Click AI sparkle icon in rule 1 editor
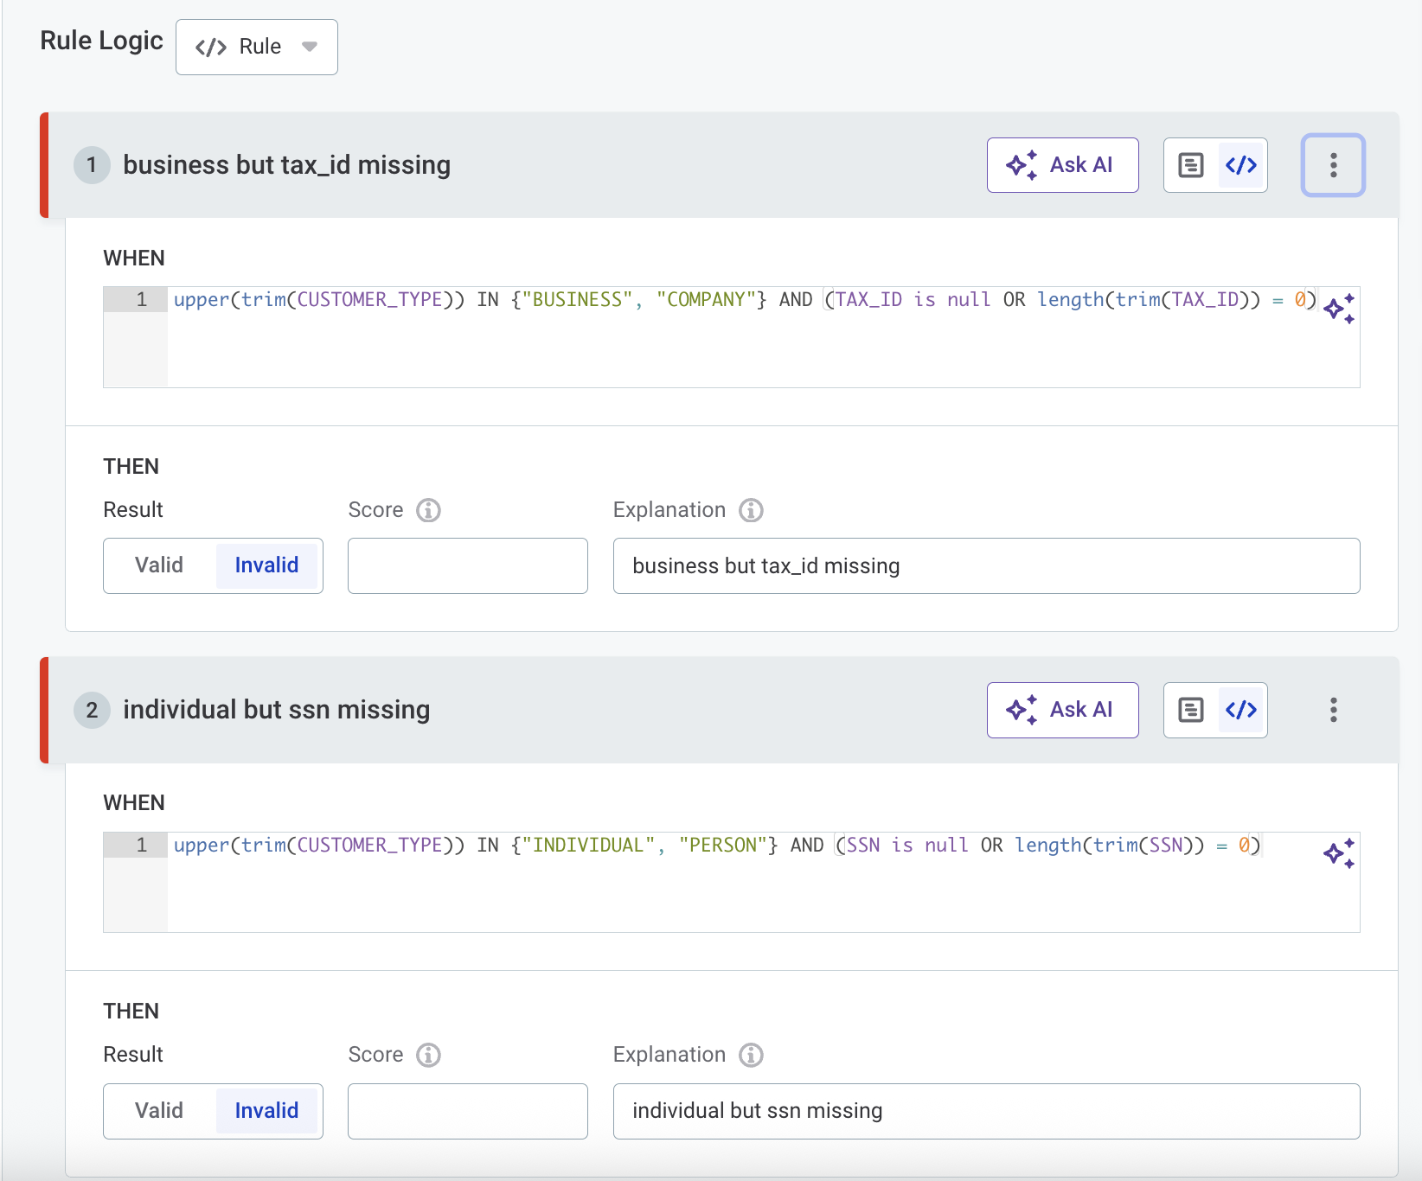 1339,309
